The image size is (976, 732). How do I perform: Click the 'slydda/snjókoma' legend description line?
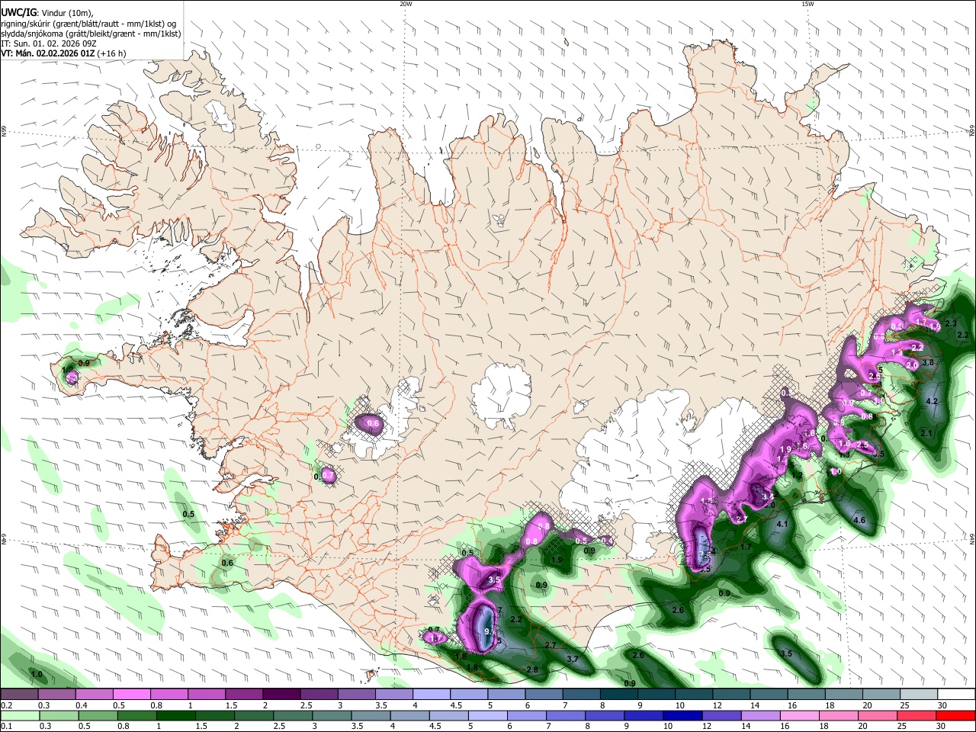pos(91,33)
